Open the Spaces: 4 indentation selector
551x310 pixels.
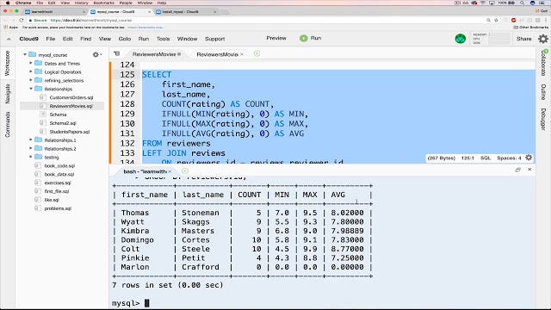coord(509,158)
